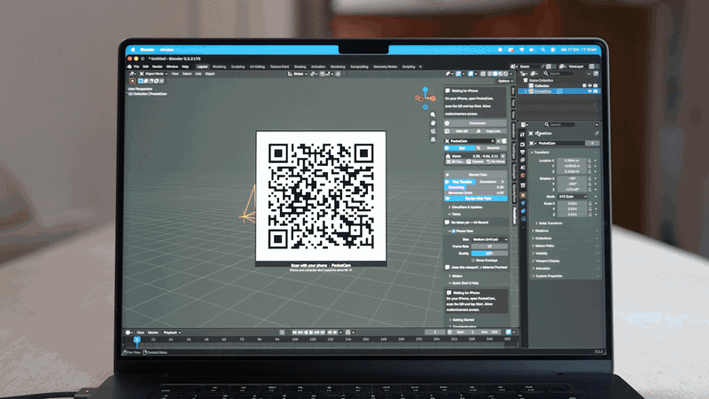Click the Go Home button
Image resolution: width=709 pixels, height=399 pixels.
pos(496,161)
